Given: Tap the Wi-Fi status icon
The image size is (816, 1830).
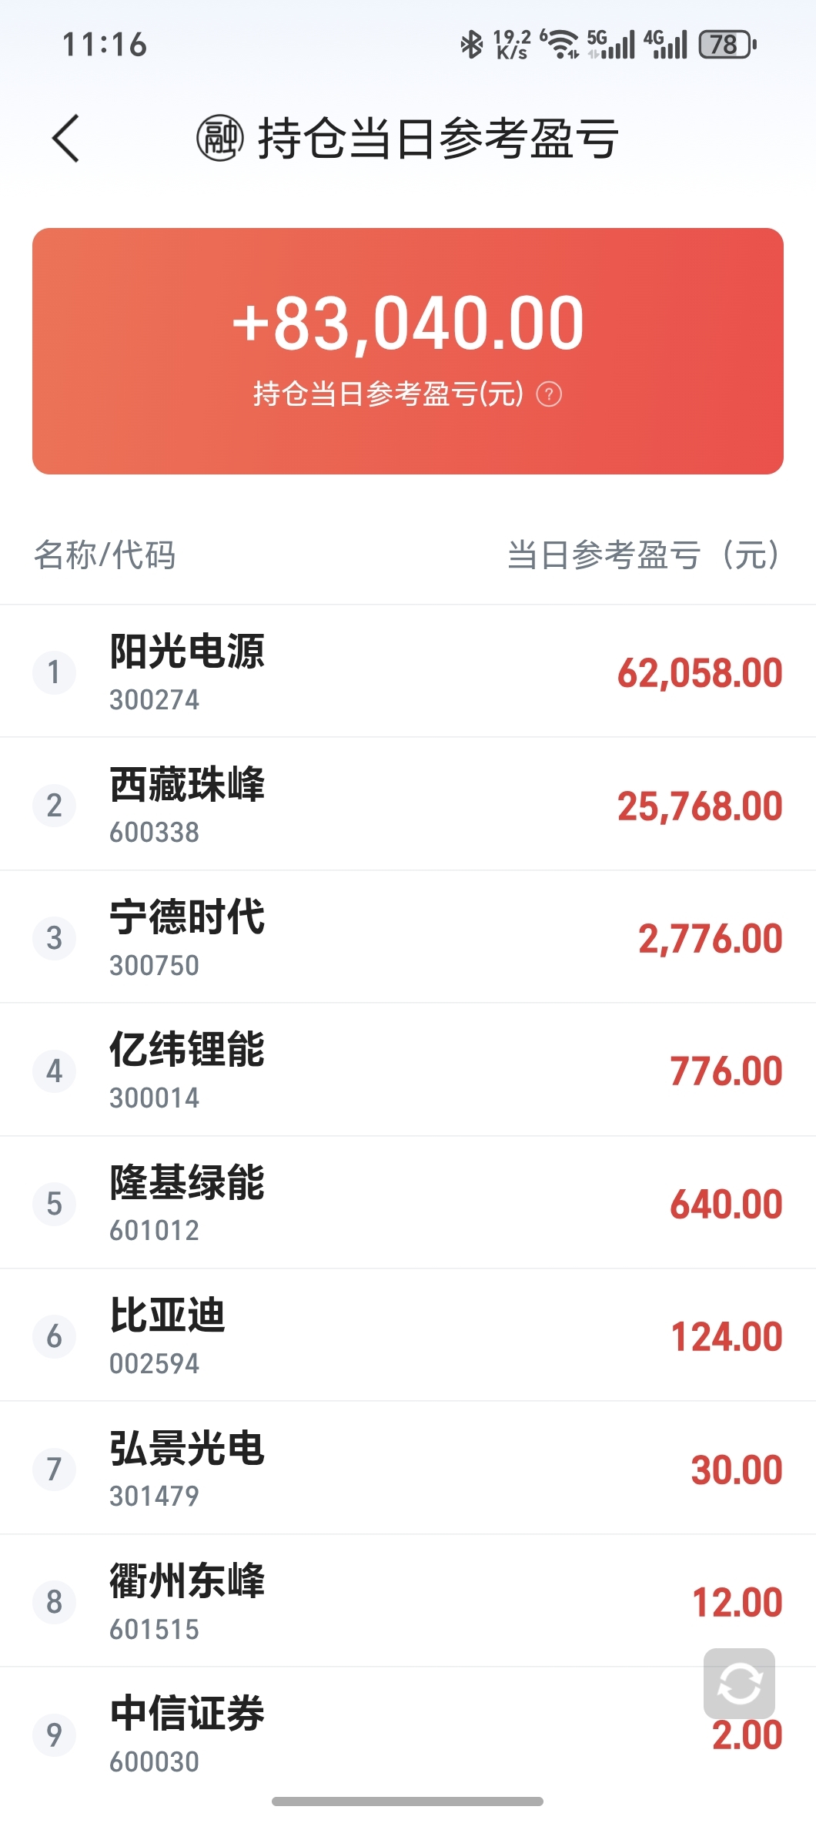Looking at the screenshot, I should point(561,45).
